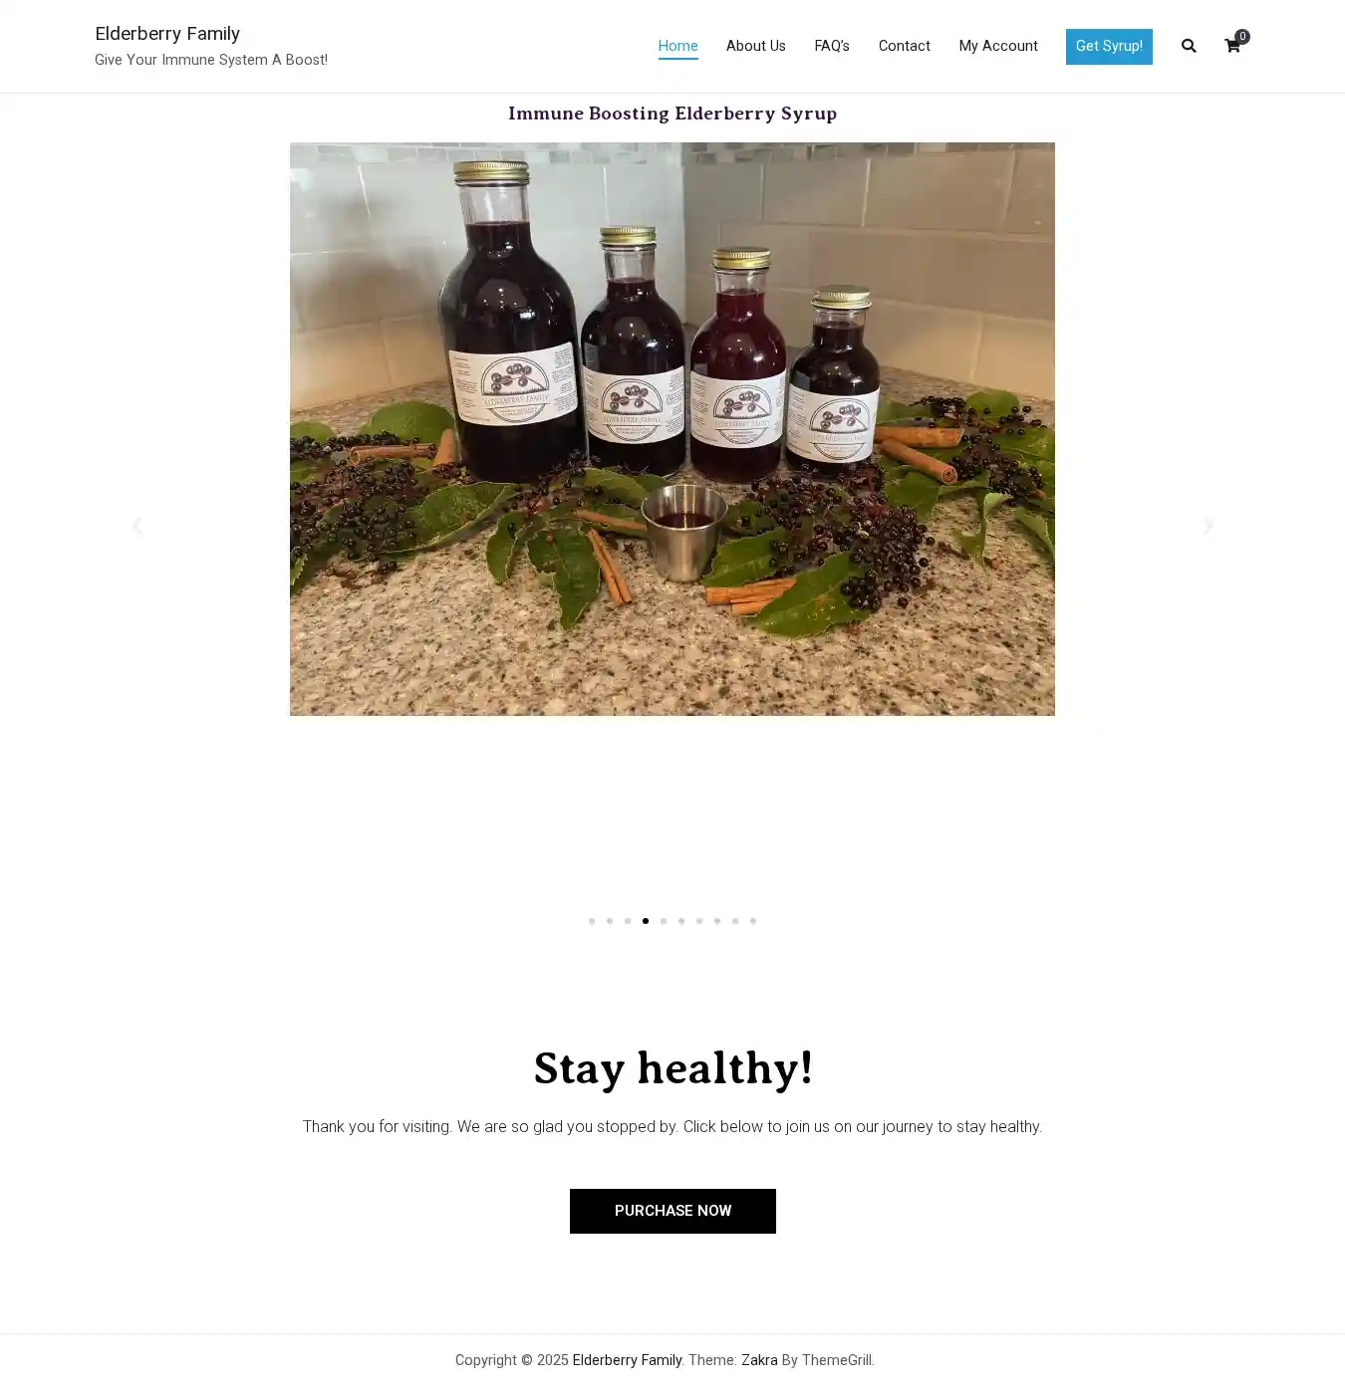The image size is (1345, 1389).
Task: Click the Elderberry Family site title
Action: coord(167,34)
